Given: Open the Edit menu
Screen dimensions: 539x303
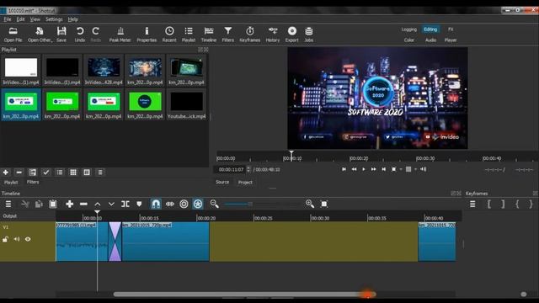Looking at the screenshot, I should pos(20,19).
